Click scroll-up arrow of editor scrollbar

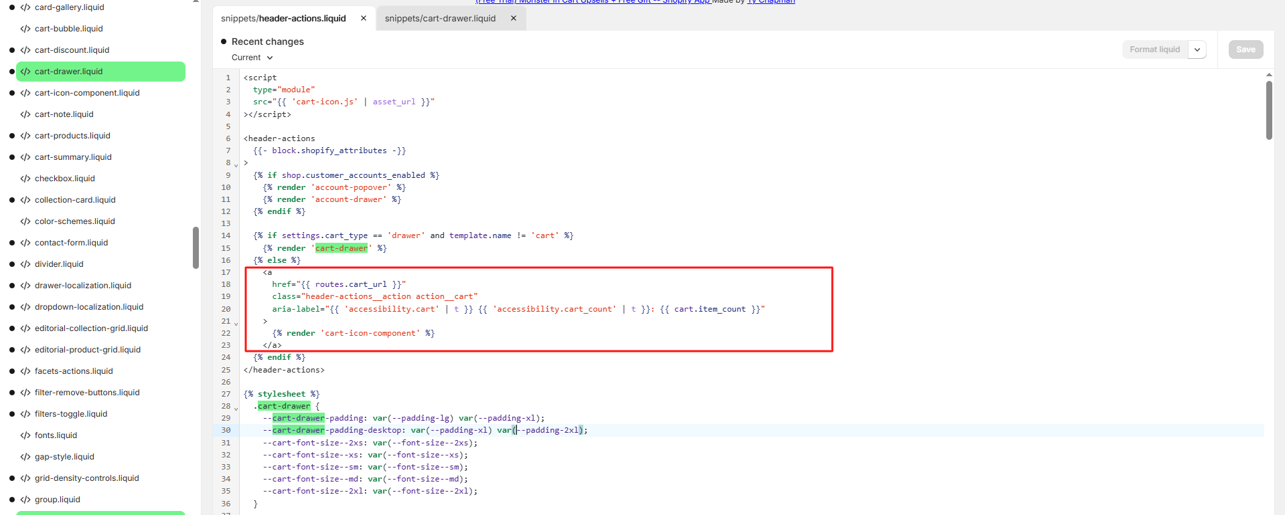pos(1268,75)
